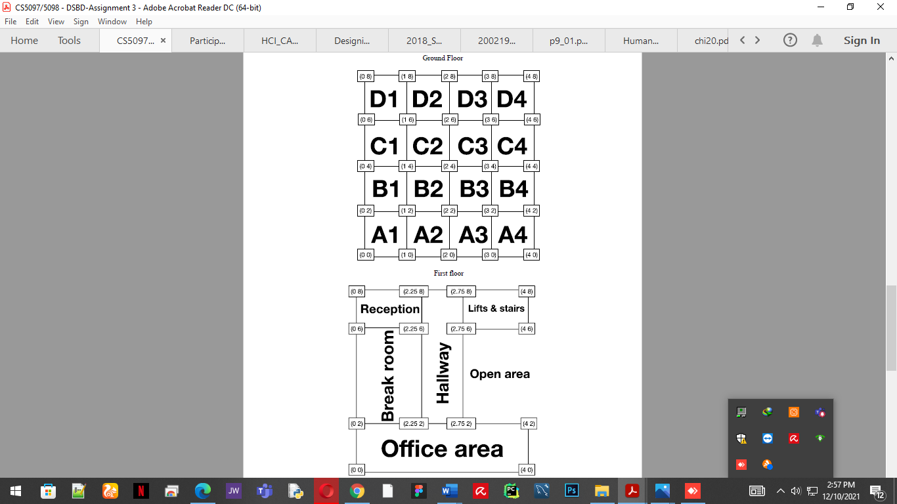Open TeamViewer from the system tray
Viewport: 897px width, 504px height.
coord(767,438)
